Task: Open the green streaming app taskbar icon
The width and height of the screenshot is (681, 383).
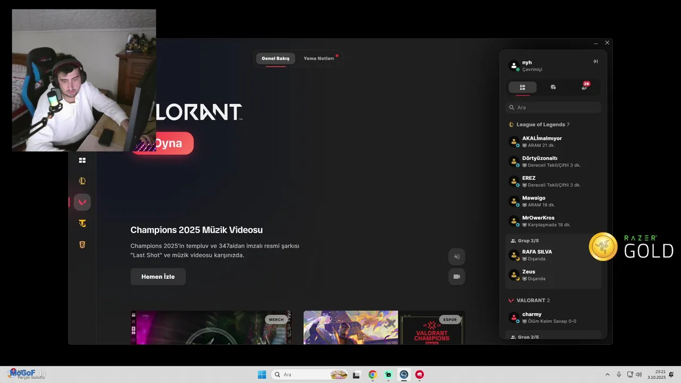Action: coord(388,374)
